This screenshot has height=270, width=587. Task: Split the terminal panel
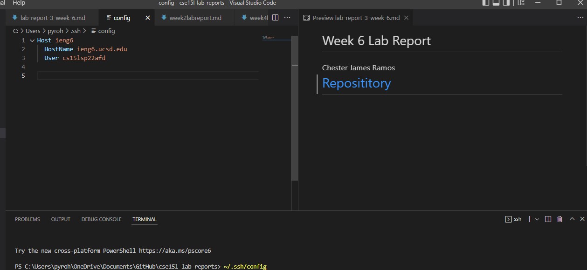(548, 219)
